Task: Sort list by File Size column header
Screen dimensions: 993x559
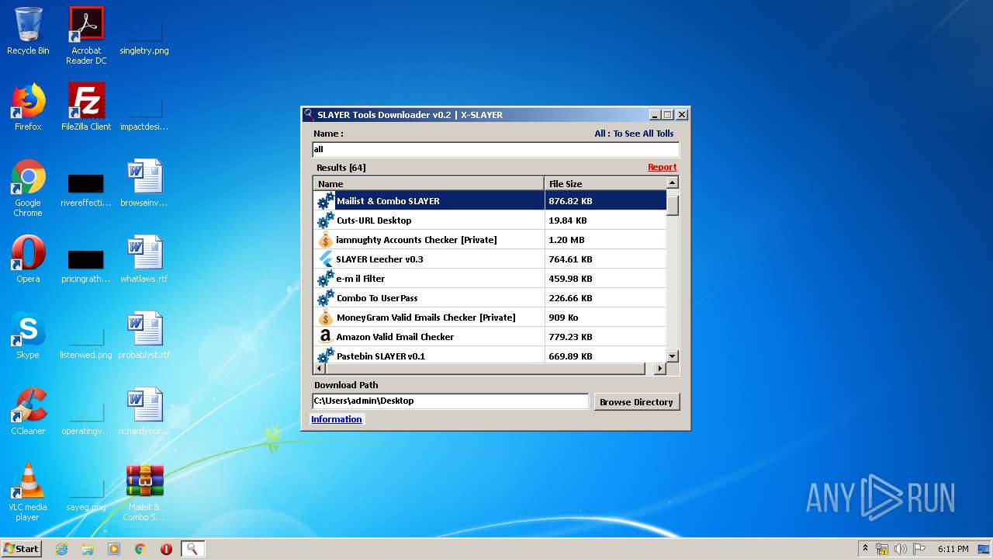Action: [605, 184]
